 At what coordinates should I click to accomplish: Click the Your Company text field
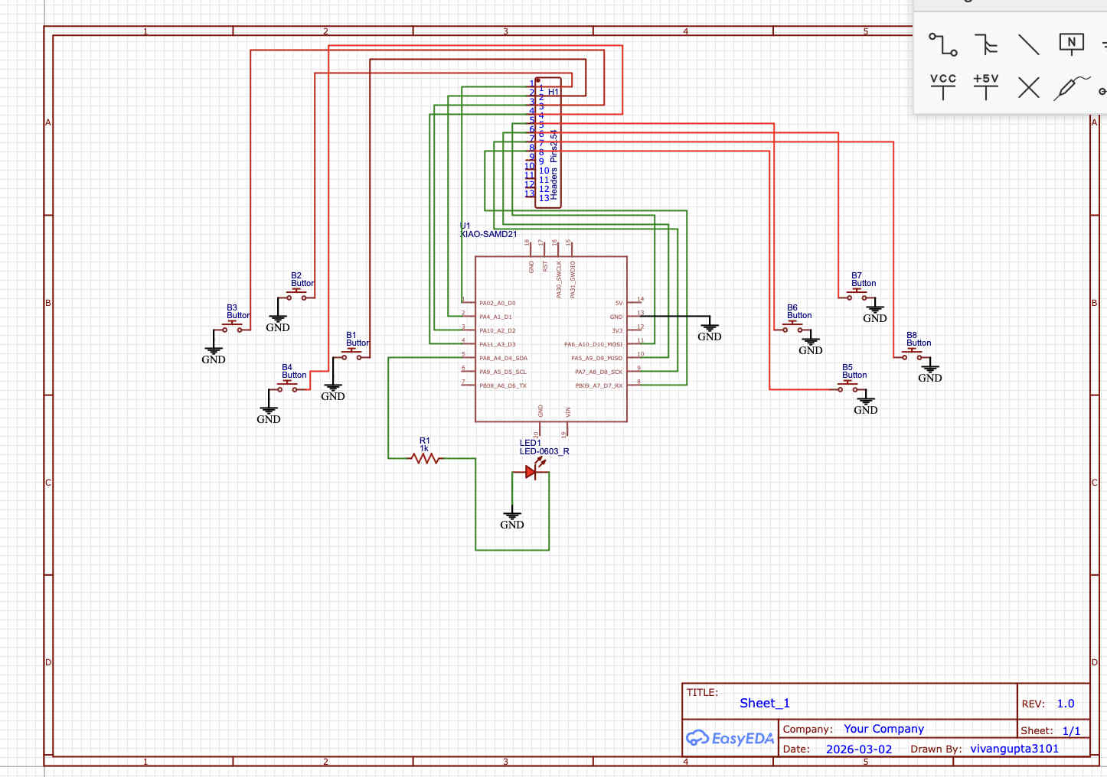point(883,729)
